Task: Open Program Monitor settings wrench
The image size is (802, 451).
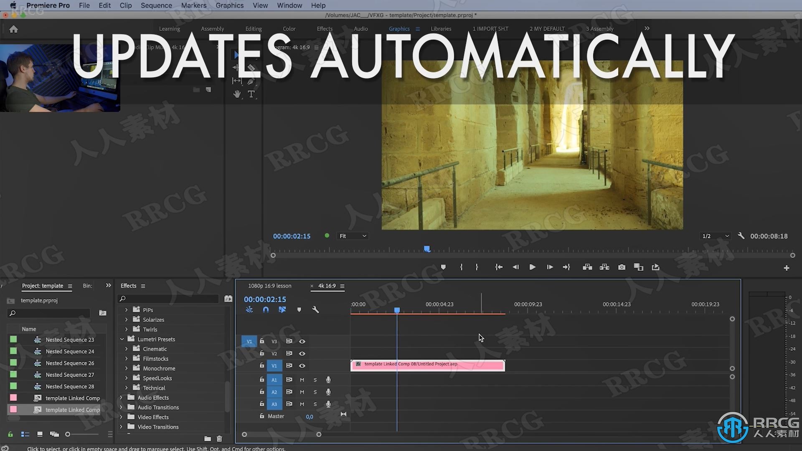Action: [741, 236]
